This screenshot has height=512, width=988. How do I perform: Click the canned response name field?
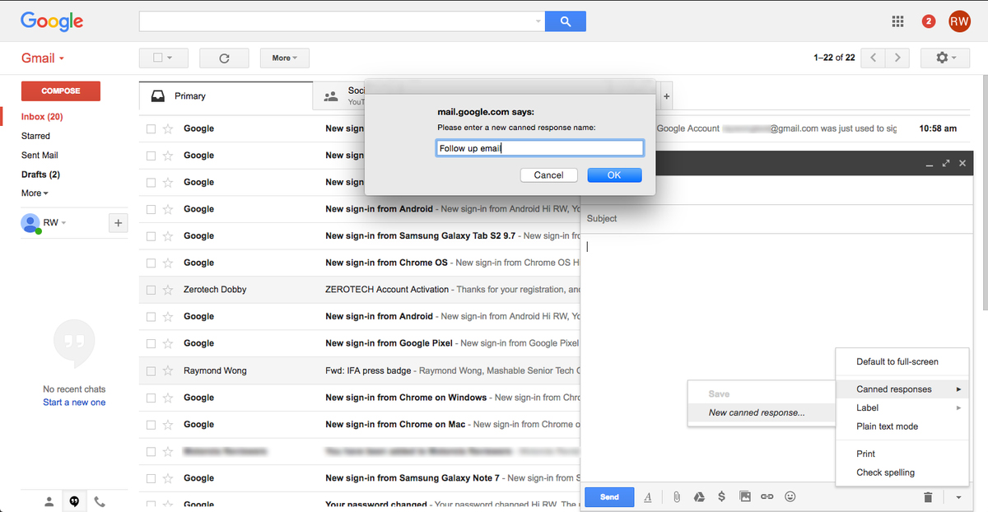539,148
